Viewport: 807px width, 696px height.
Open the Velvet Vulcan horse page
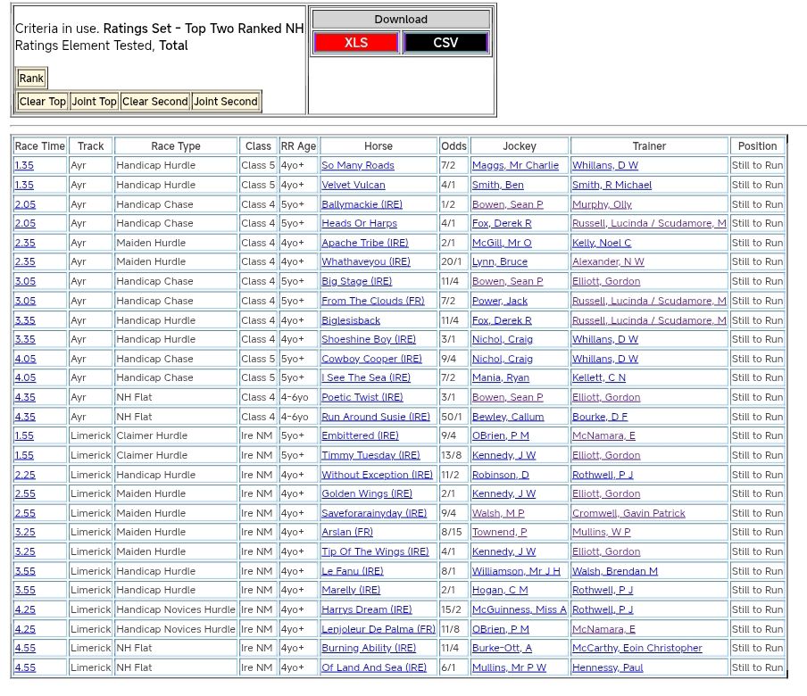click(353, 186)
